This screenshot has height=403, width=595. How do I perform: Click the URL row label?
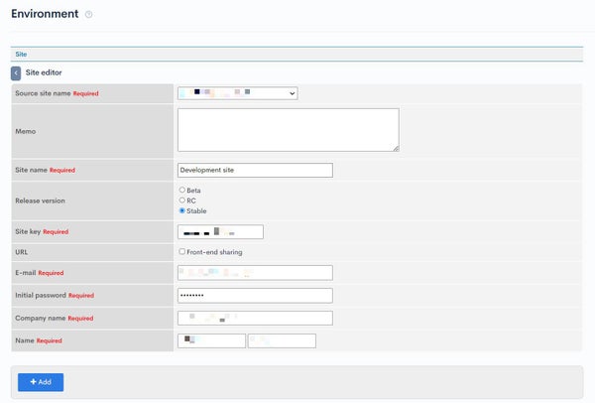(22, 252)
